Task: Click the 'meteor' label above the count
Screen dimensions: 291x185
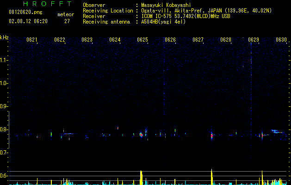Action: [x=66, y=14]
